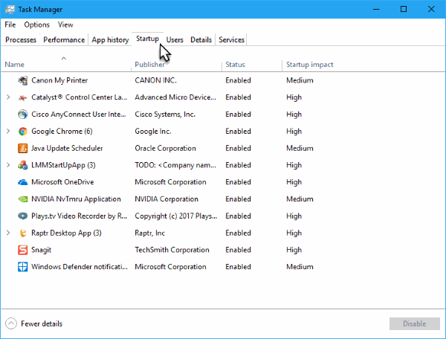Click the Catalyst Control Center icon
Viewport: 446px width, 339px height.
(x=23, y=97)
